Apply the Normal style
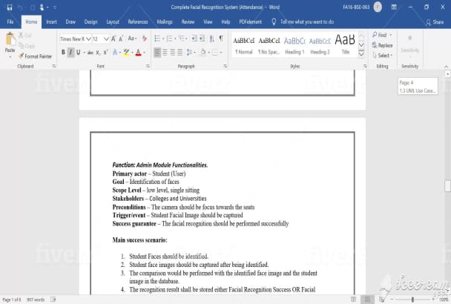The width and height of the screenshot is (451, 304). pyautogui.click(x=243, y=45)
